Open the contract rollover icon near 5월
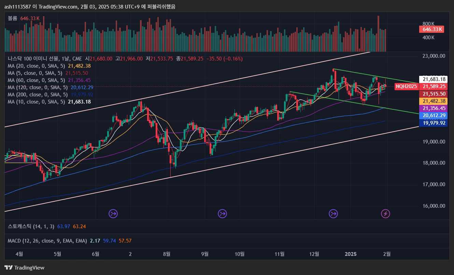The width and height of the screenshot is (454, 275). click(x=113, y=214)
